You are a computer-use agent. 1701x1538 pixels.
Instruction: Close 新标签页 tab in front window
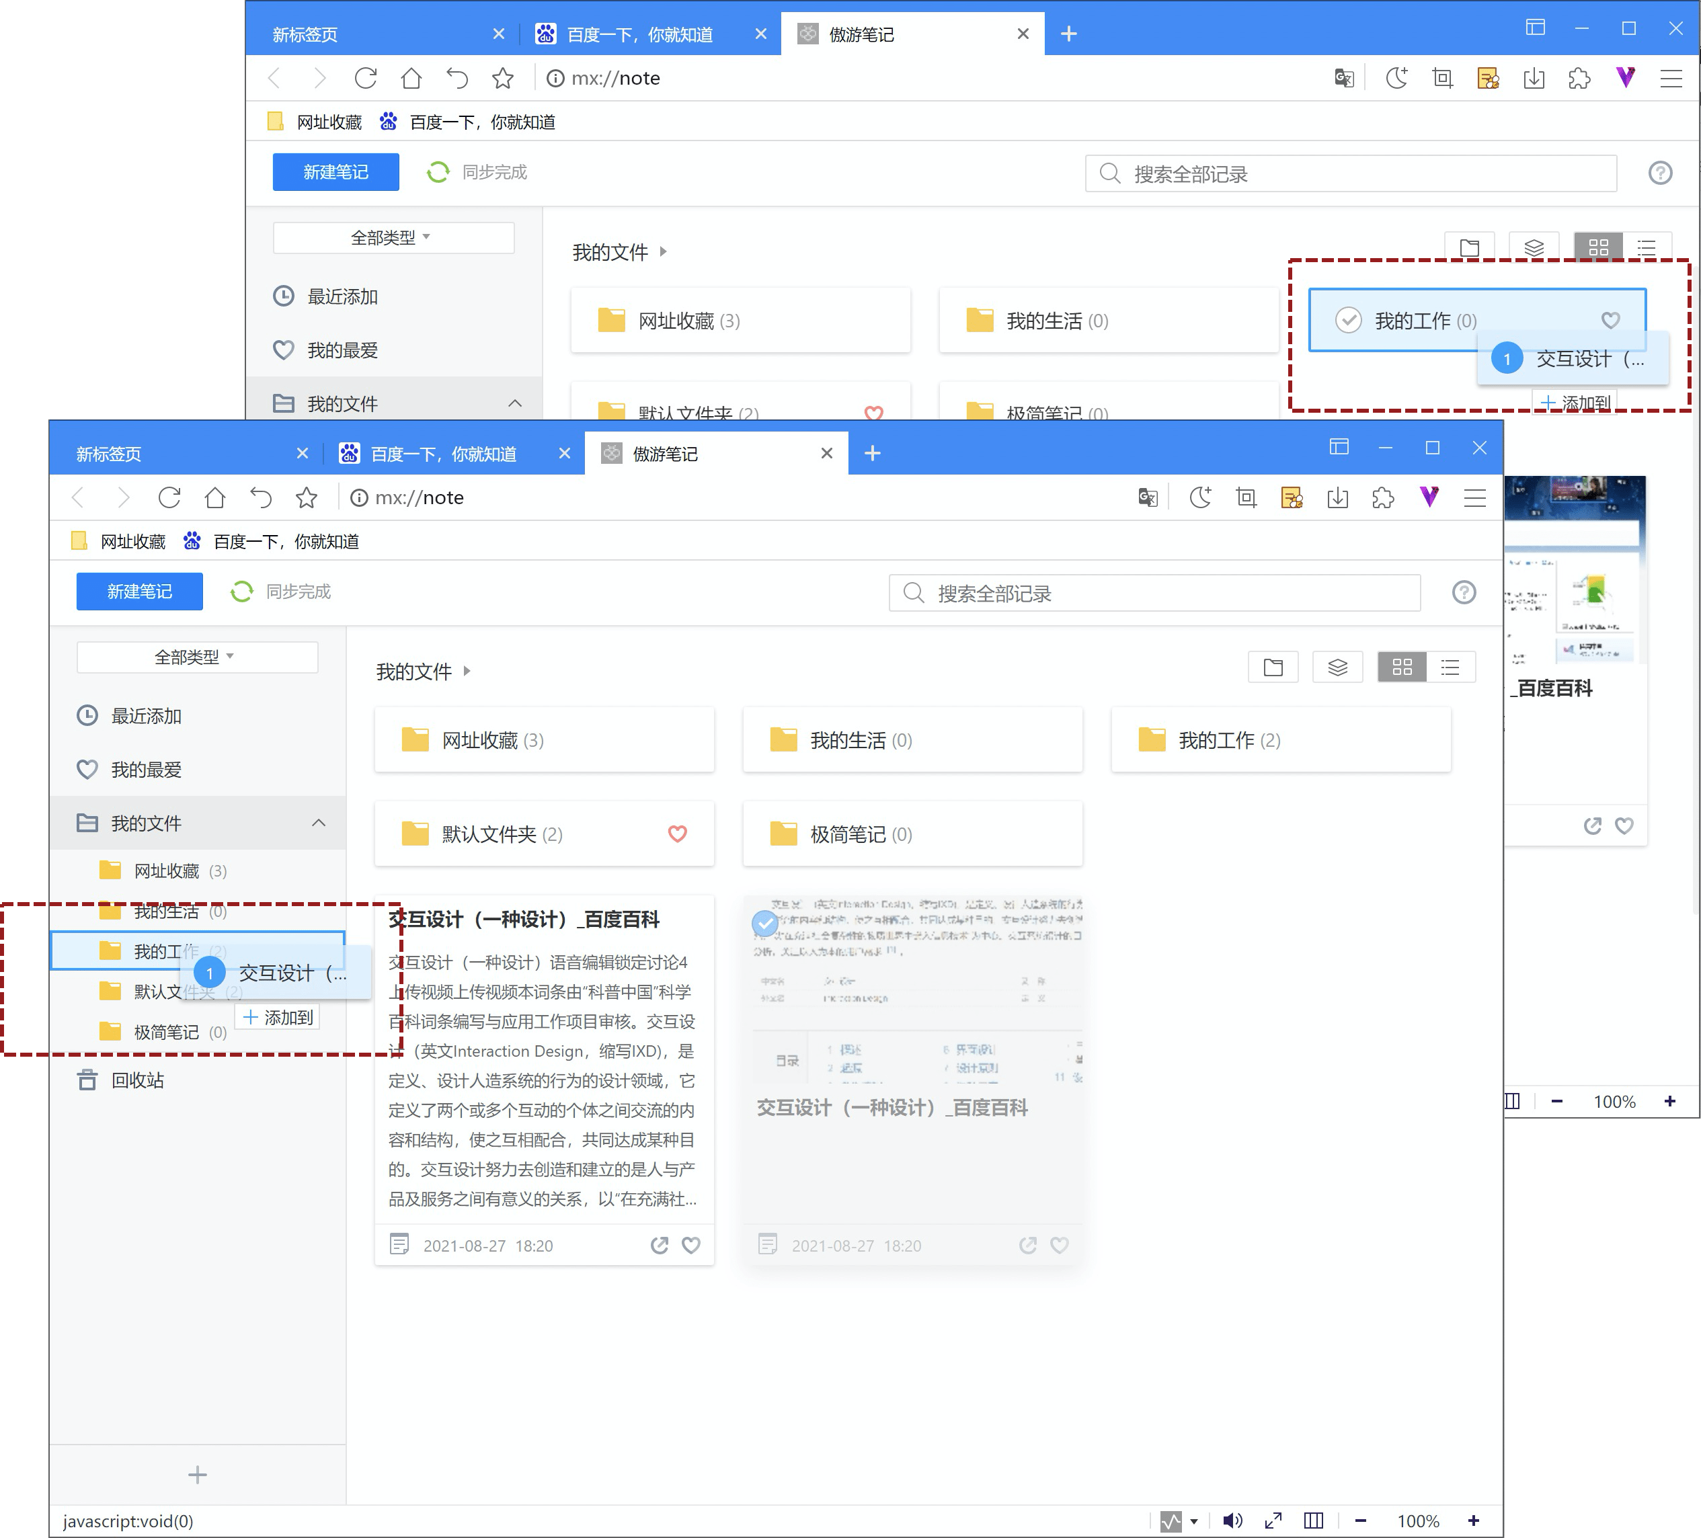(302, 454)
